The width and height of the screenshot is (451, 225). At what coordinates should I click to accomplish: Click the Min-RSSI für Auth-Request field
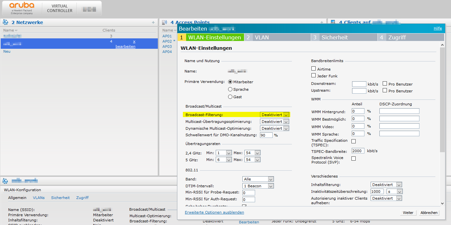pos(249,199)
